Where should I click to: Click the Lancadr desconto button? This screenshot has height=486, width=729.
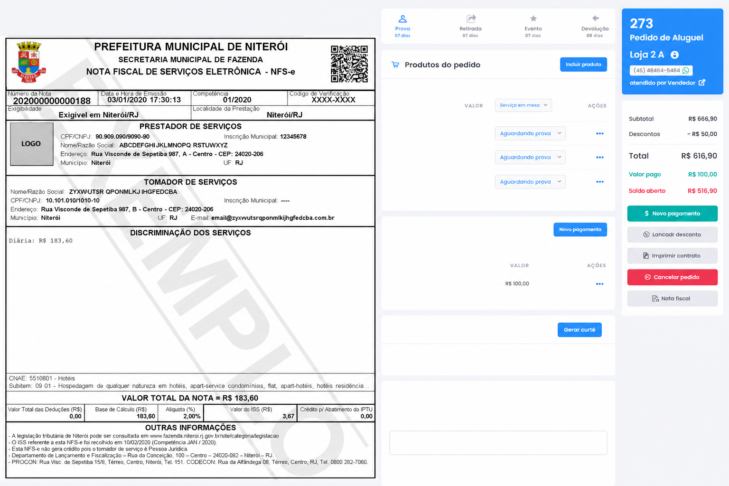click(673, 234)
